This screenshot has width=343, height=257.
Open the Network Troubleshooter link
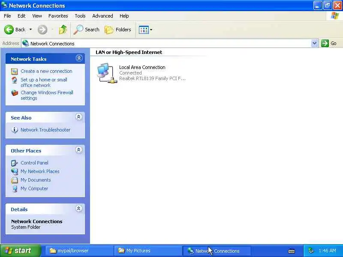(x=45, y=130)
